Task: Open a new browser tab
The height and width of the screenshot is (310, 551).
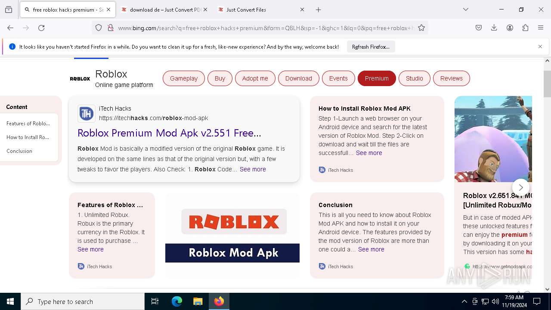Action: [319, 9]
